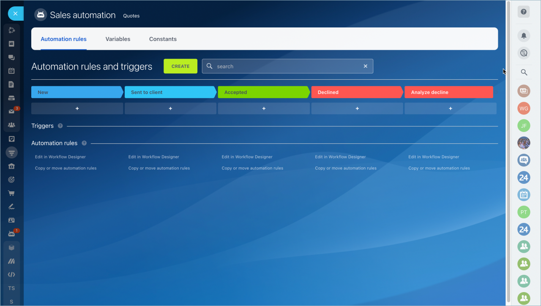Click the Sales automation robot header icon

coord(41,15)
